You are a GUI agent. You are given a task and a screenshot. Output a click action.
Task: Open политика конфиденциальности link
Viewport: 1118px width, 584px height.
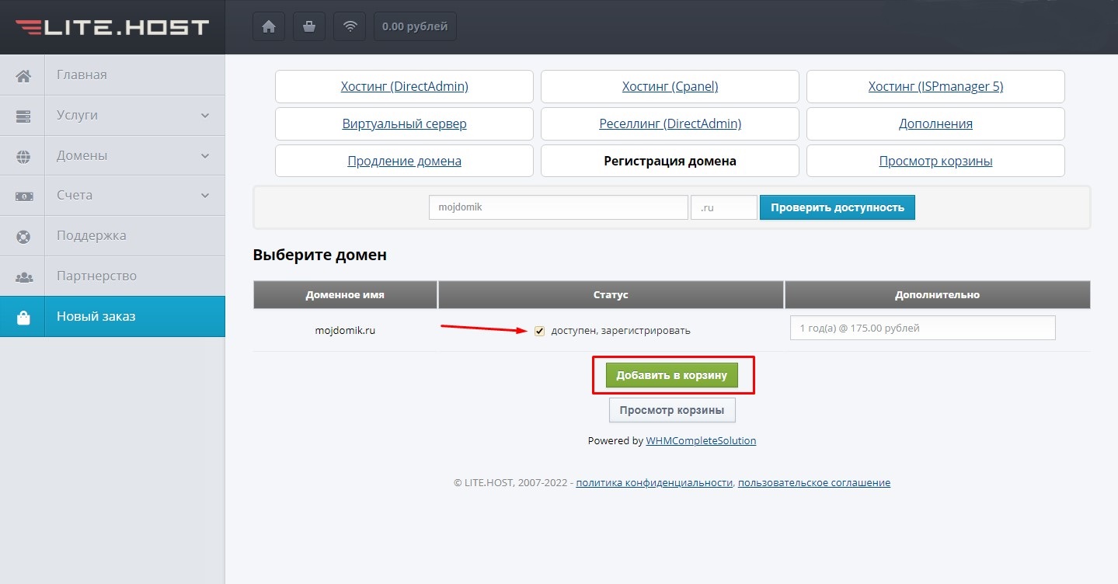tap(654, 482)
